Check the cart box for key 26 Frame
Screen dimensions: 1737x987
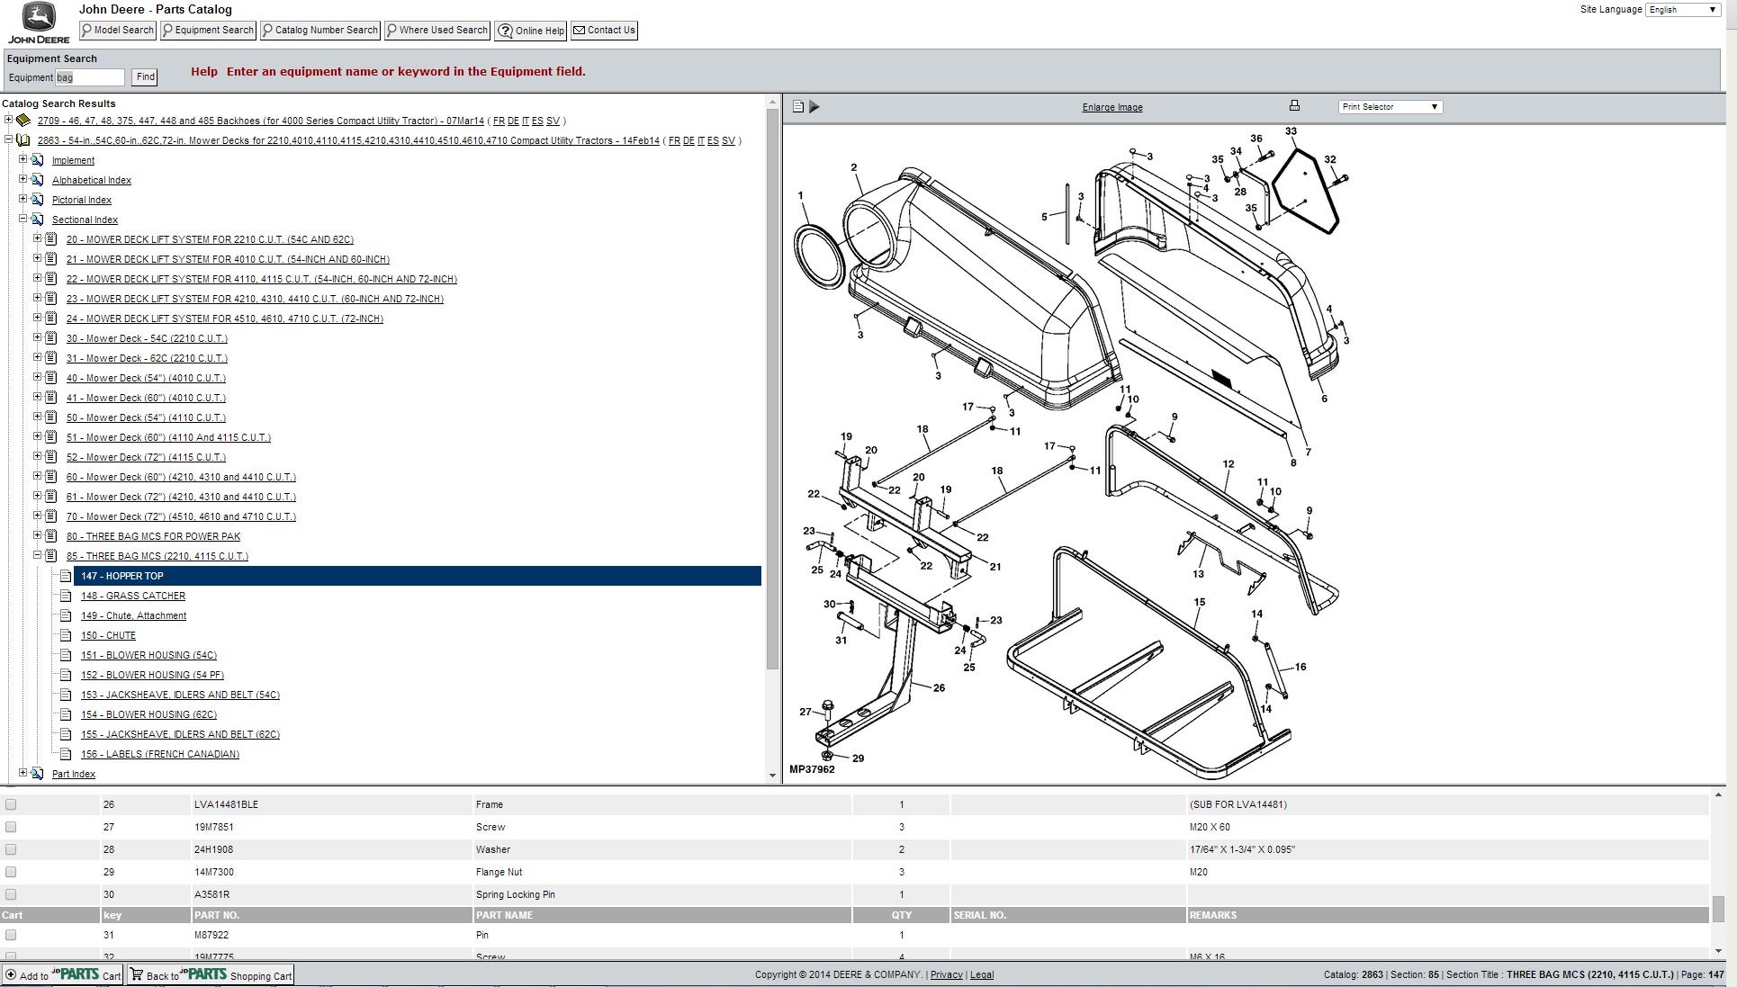pos(11,804)
